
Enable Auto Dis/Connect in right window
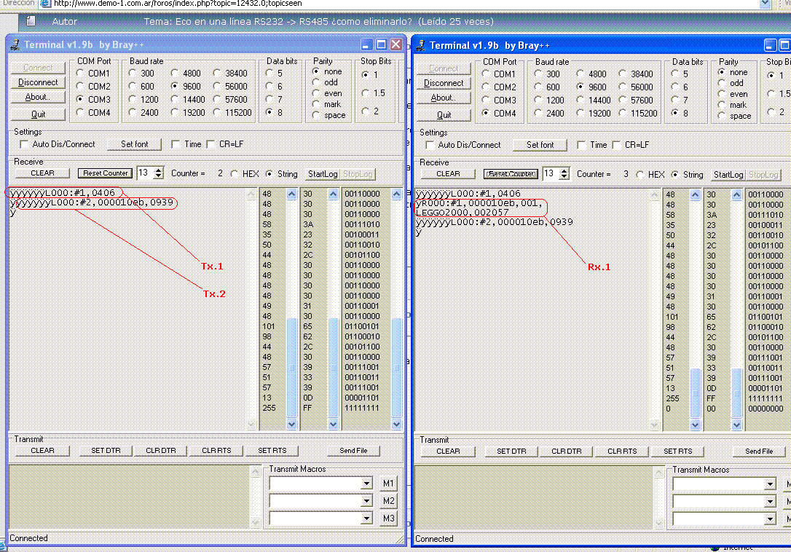coord(430,146)
